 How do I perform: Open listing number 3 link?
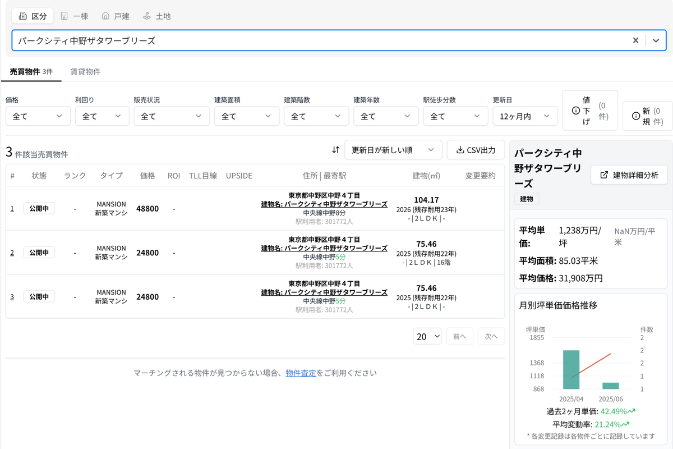point(12,296)
